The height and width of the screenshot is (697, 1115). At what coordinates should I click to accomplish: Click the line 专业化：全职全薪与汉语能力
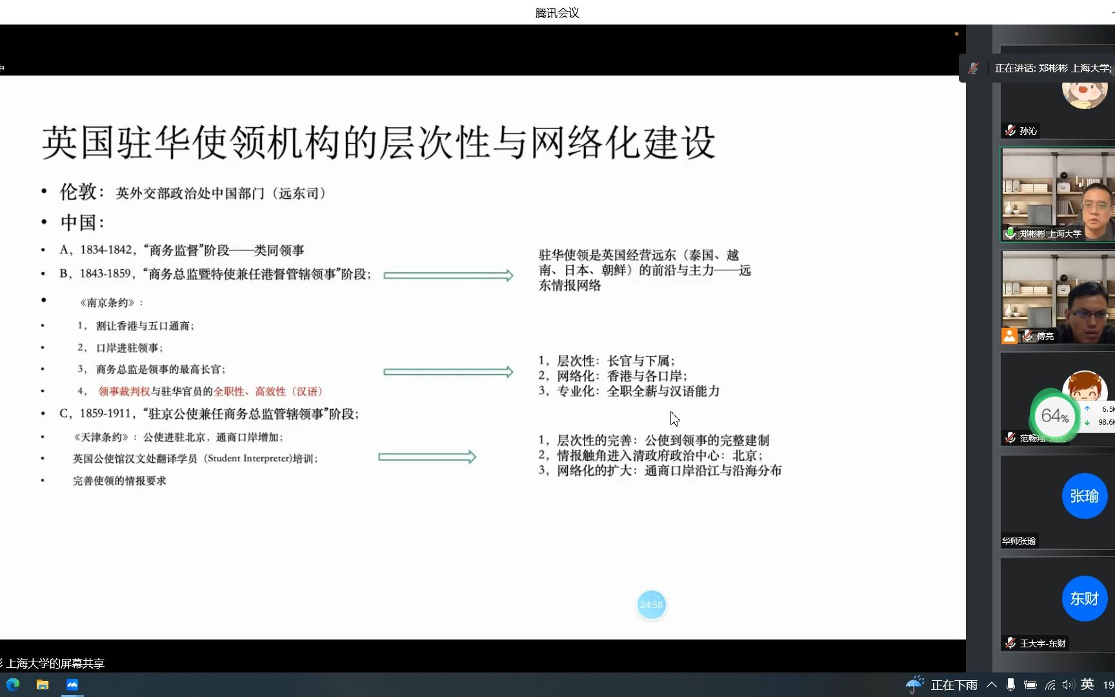629,391
